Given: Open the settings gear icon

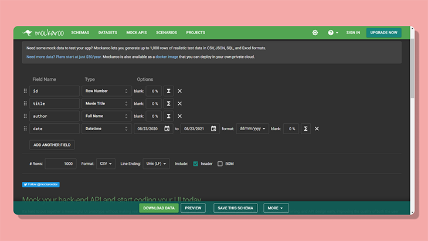Looking at the screenshot, I should coord(315,32).
